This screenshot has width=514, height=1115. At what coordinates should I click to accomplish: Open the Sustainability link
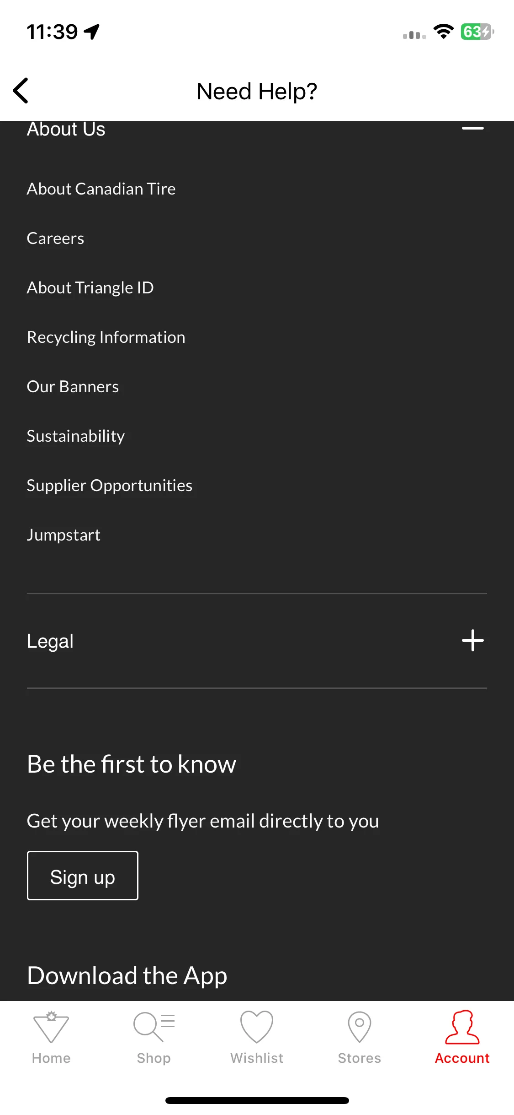click(76, 436)
